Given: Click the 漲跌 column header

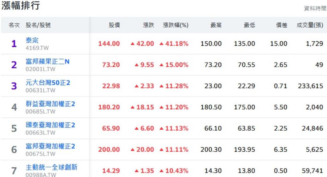Looking at the screenshot, I should coord(148,25).
